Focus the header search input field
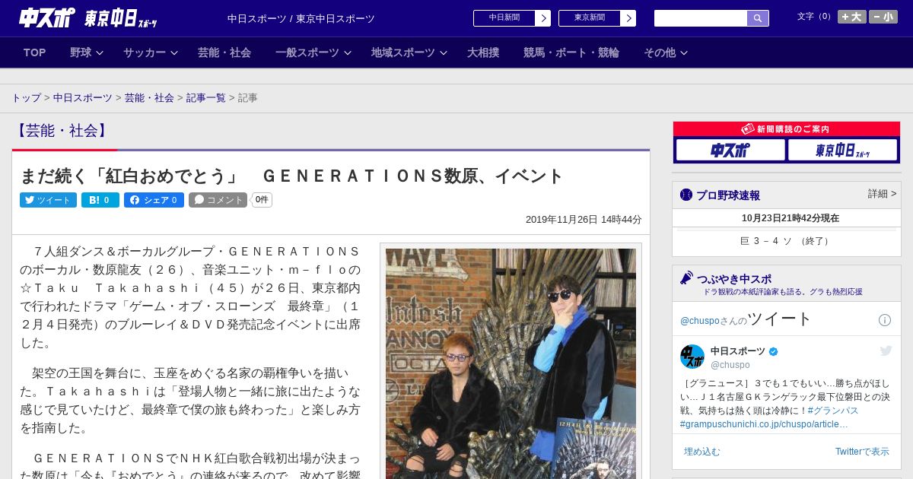 point(701,18)
